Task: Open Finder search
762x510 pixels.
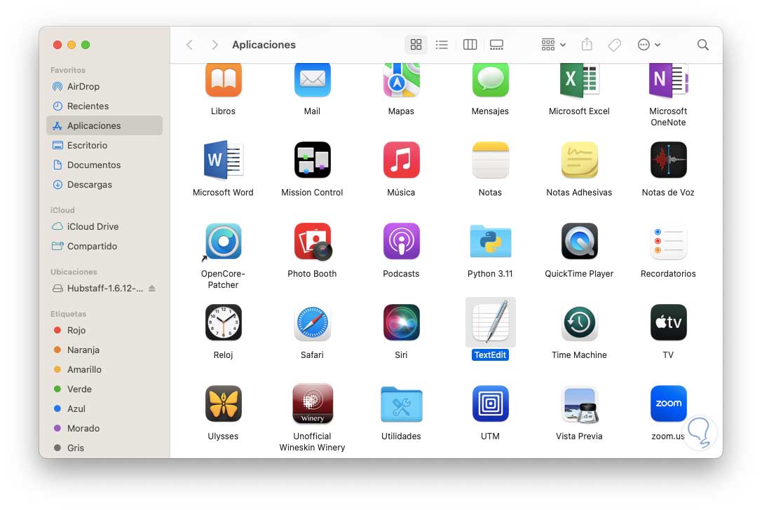Action: pos(702,45)
